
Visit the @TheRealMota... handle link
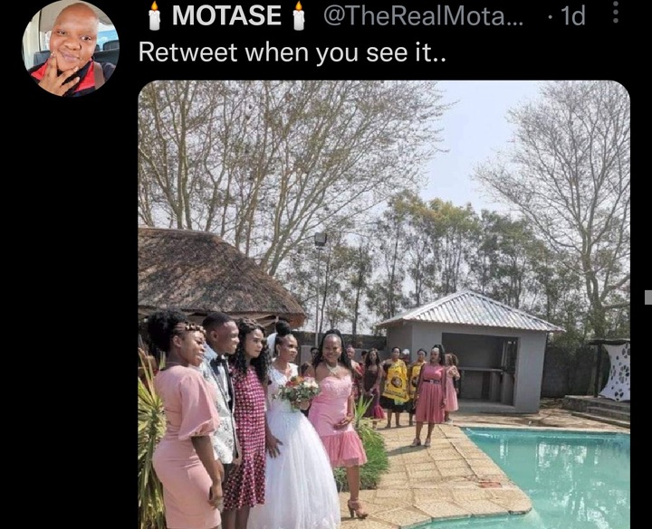coord(424,15)
